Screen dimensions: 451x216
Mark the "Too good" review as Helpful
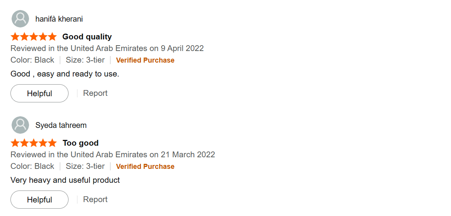click(39, 200)
